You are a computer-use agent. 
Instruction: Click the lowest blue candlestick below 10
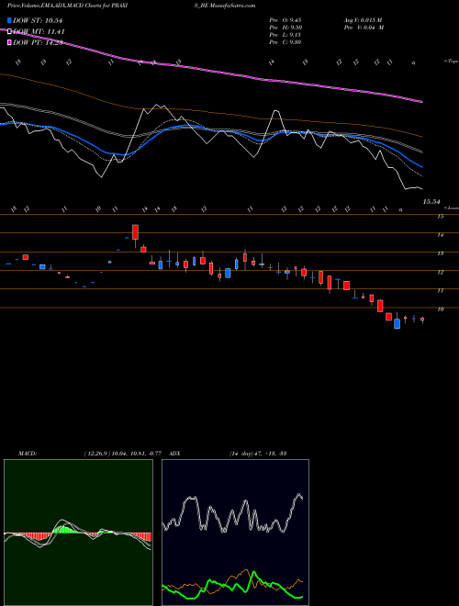coord(397,324)
